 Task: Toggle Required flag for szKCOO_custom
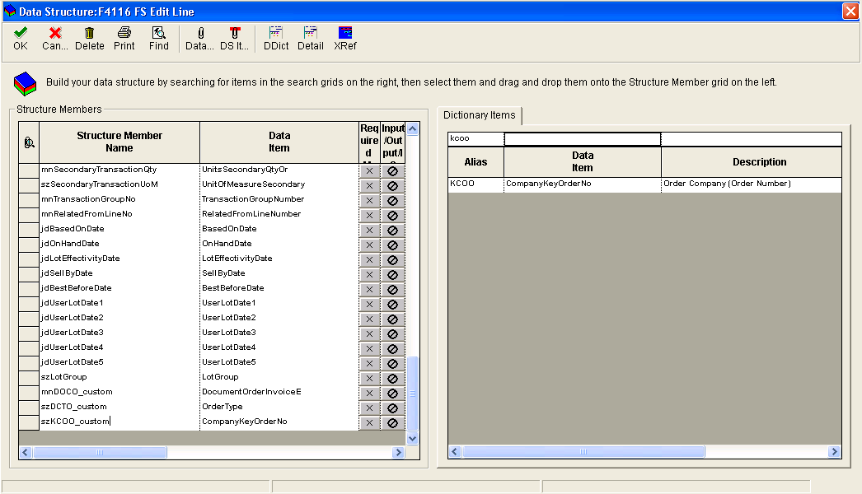369,423
